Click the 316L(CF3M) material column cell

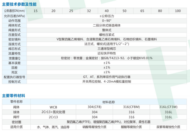point(168,107)
